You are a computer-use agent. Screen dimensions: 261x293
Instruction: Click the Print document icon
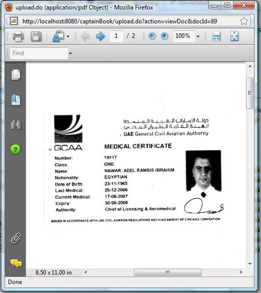coord(18,36)
